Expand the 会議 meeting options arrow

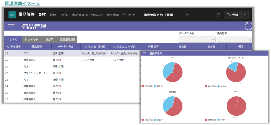coord(245,15)
